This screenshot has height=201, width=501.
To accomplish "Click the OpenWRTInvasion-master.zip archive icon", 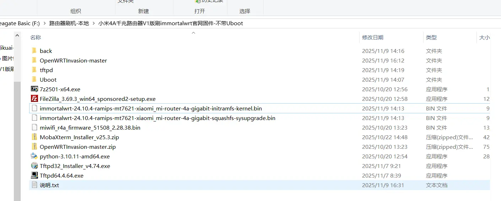I will (34, 147).
